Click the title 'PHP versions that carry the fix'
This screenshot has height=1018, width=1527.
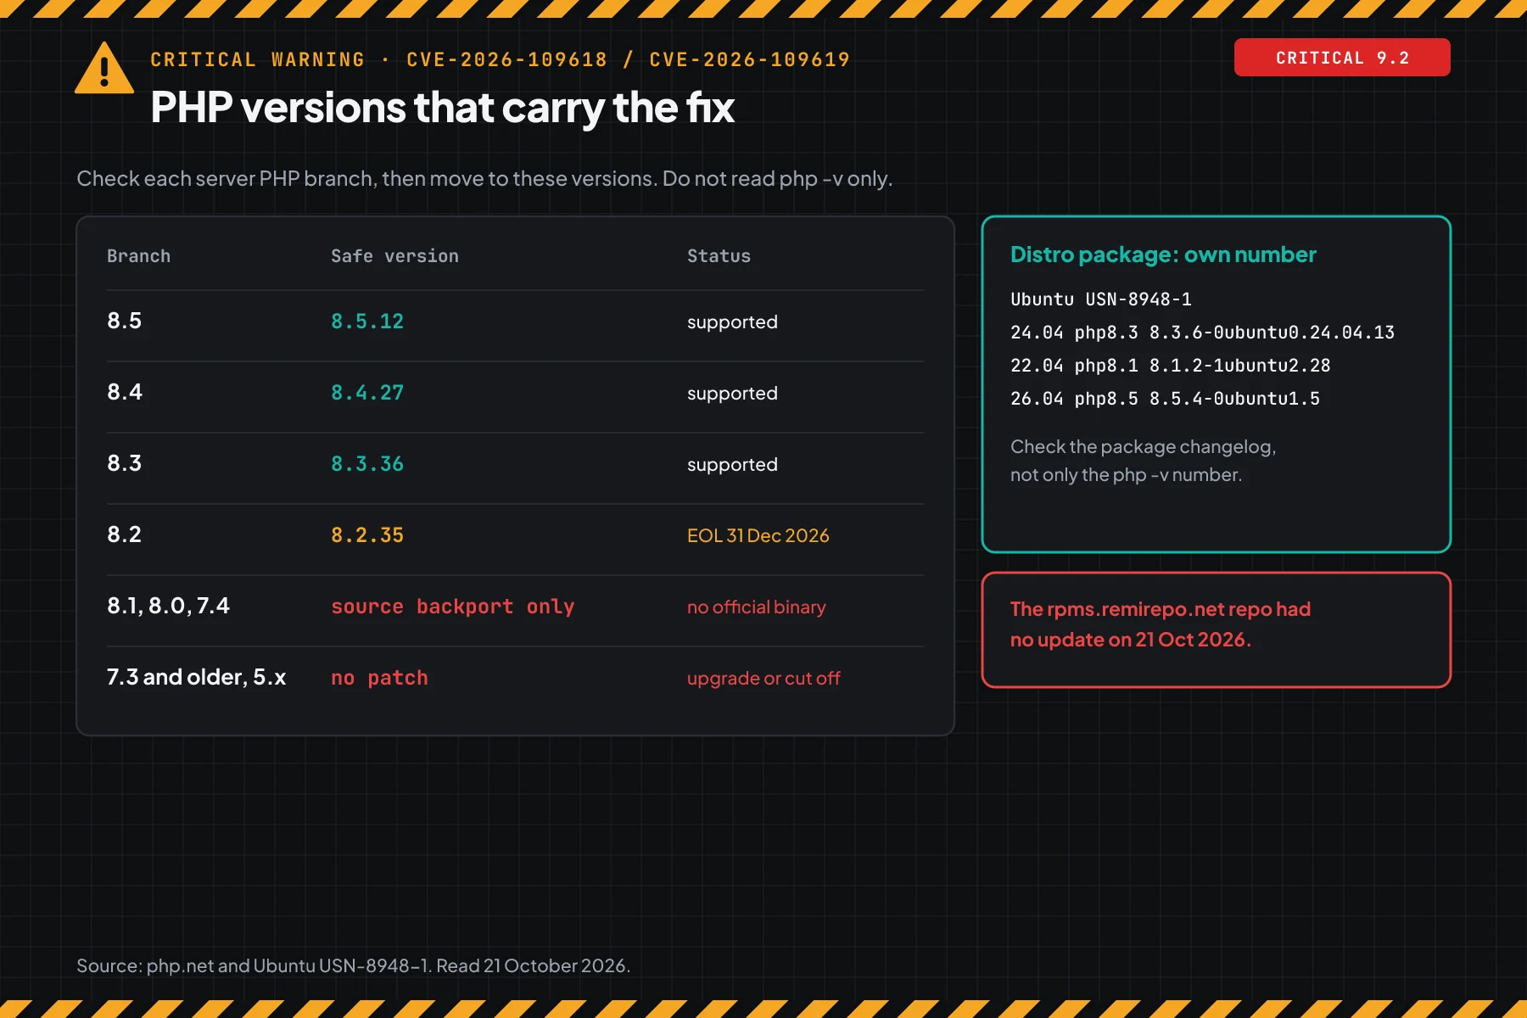pos(442,108)
